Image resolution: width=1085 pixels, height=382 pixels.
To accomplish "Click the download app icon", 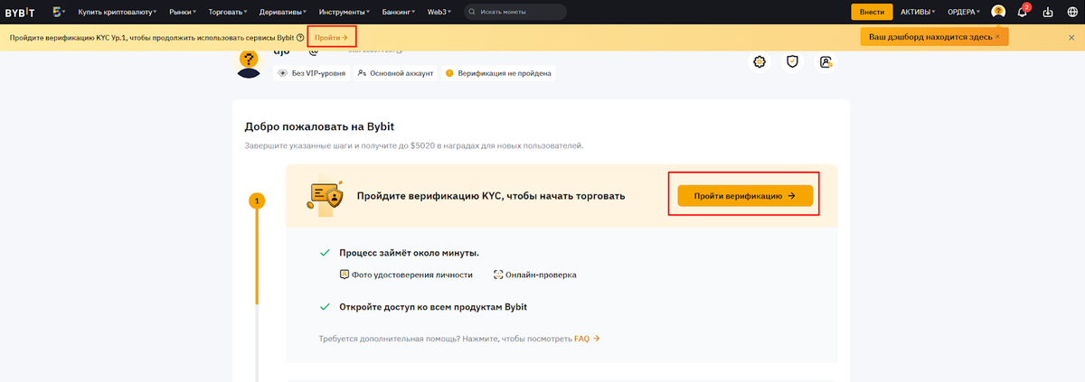I will click(x=1048, y=12).
